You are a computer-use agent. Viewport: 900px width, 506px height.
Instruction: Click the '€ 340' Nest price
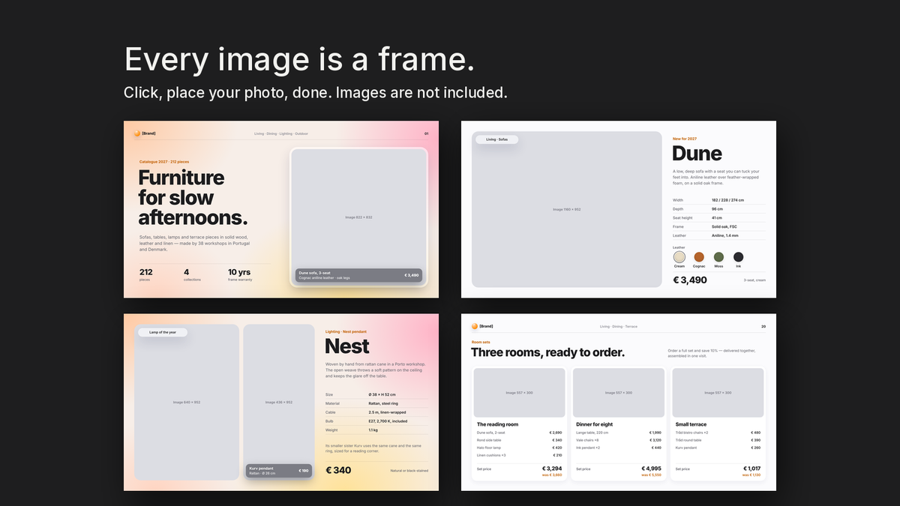(338, 471)
